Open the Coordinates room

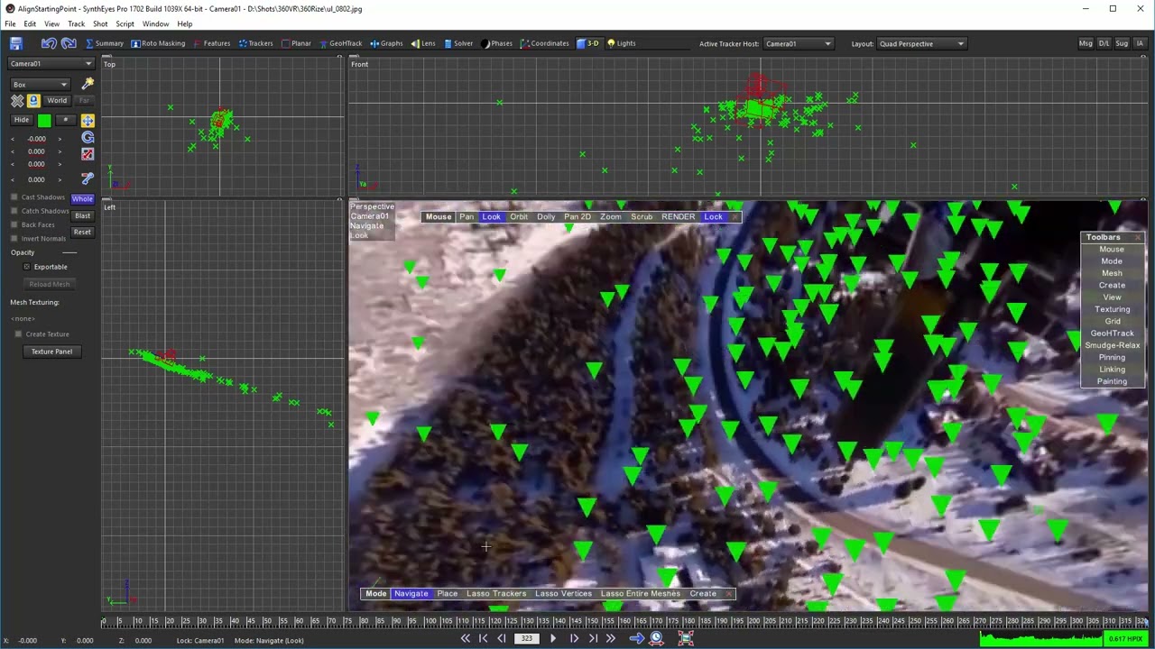[x=544, y=43]
